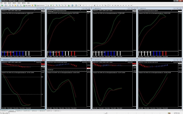Toggle Chart Shift on toolbar
The height and width of the screenshot is (114, 183).
point(66,5)
